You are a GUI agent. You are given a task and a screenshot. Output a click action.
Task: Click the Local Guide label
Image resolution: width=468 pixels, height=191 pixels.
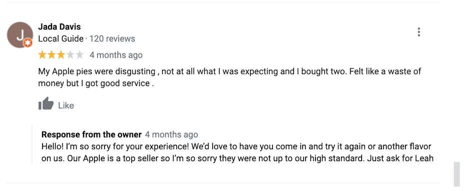click(61, 39)
